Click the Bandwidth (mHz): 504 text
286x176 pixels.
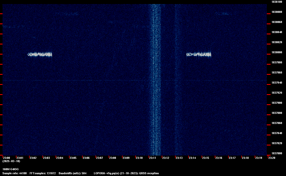coord(73,173)
